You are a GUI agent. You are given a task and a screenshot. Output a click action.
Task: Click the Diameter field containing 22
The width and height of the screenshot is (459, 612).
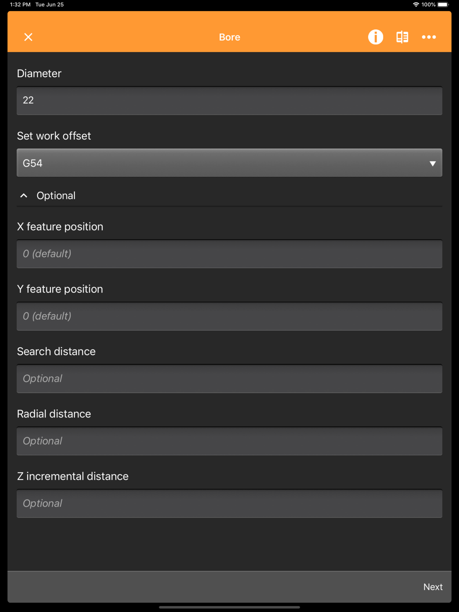point(229,100)
